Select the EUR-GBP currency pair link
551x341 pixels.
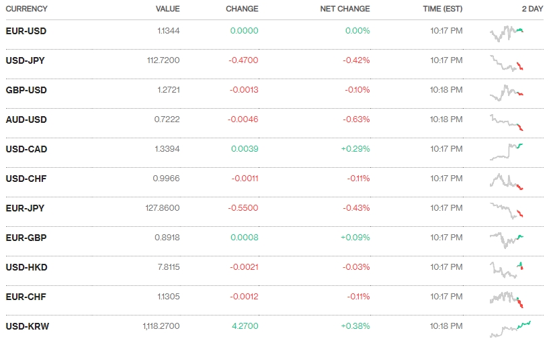pos(26,238)
